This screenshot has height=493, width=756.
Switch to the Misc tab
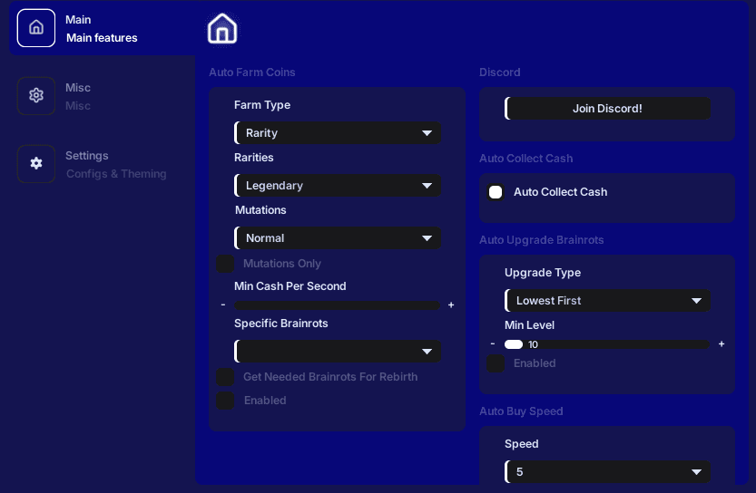pyautogui.click(x=78, y=96)
